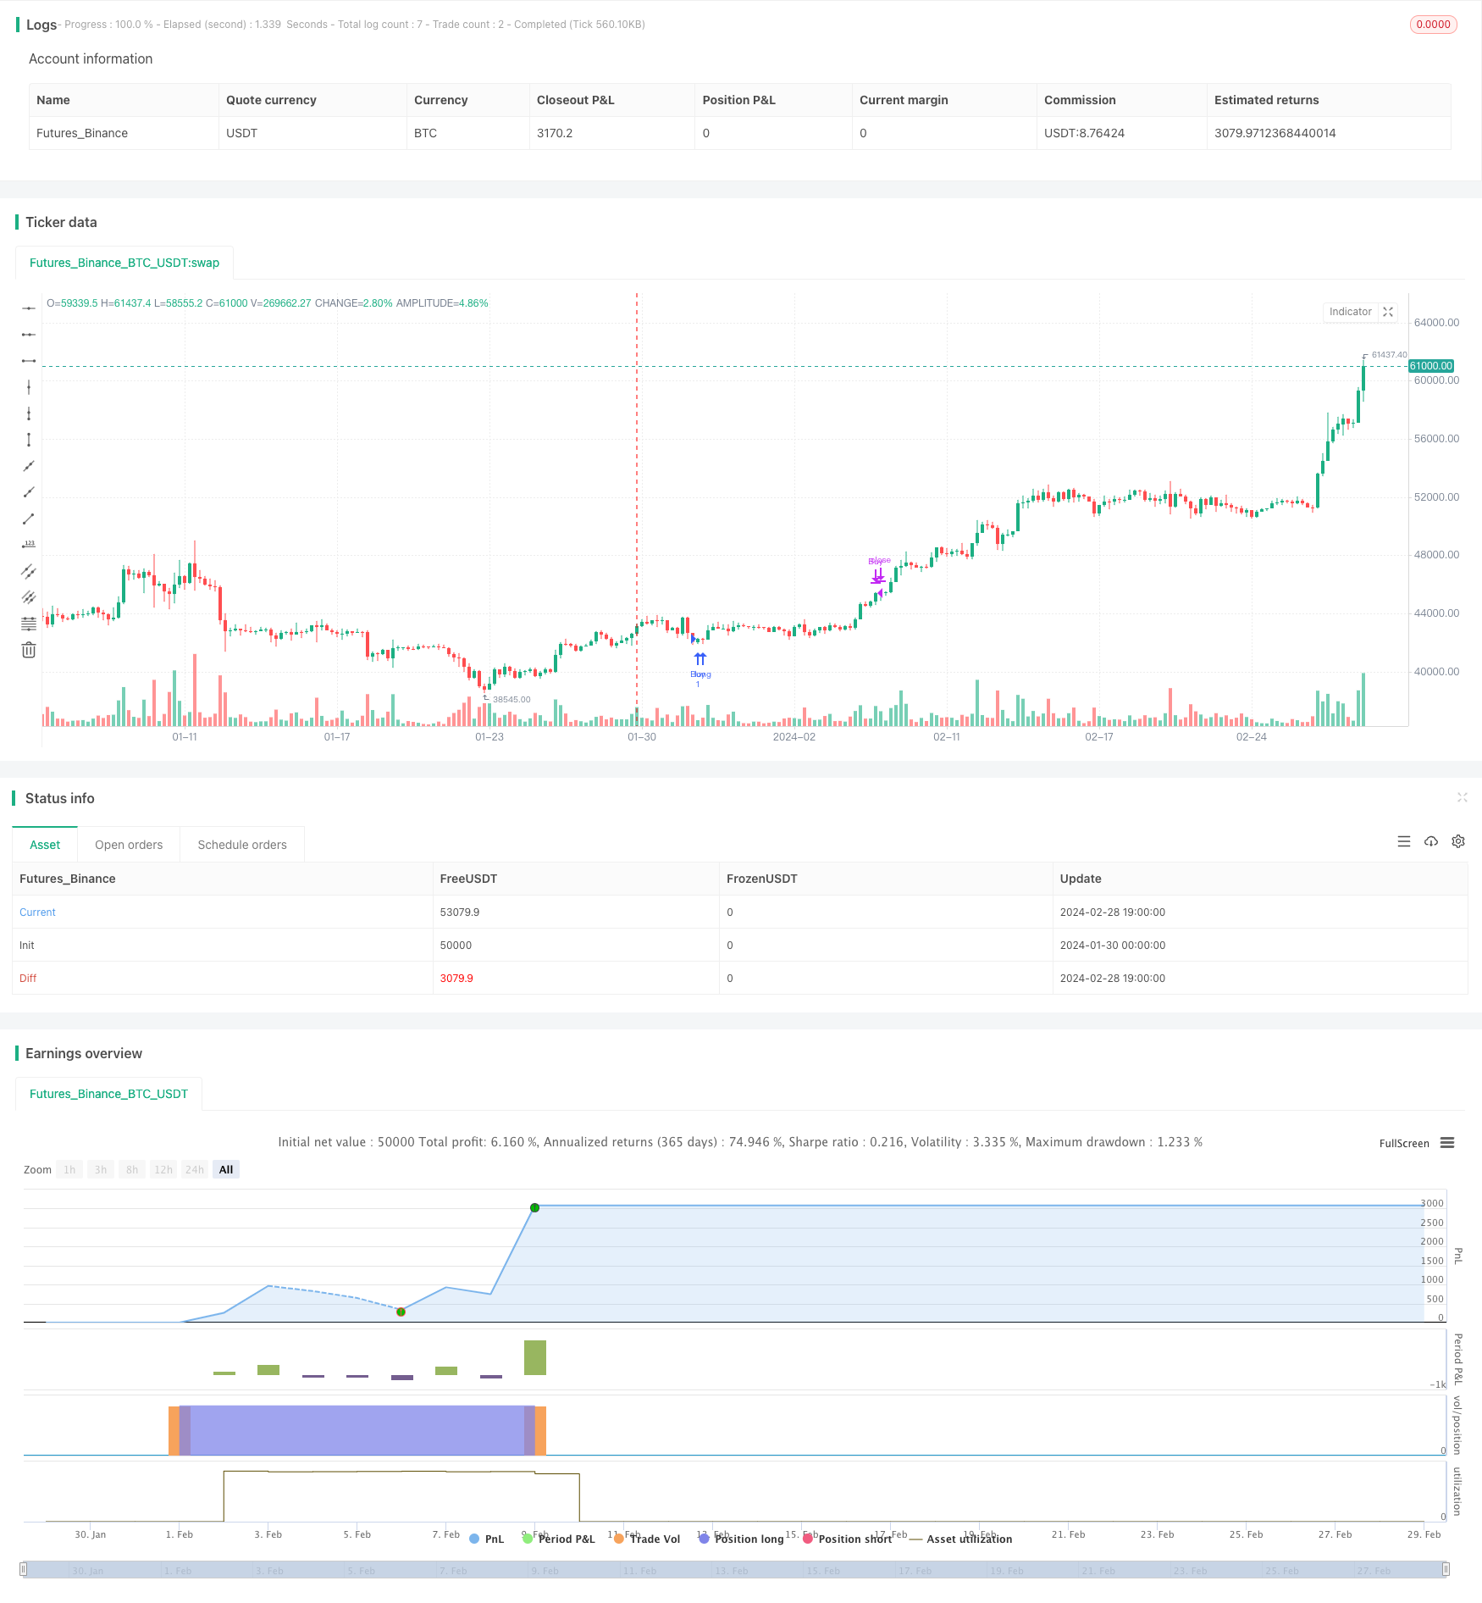This screenshot has height=1603, width=1482.
Task: Click FullScreen on Earnings overview chart
Action: pyautogui.click(x=1404, y=1143)
